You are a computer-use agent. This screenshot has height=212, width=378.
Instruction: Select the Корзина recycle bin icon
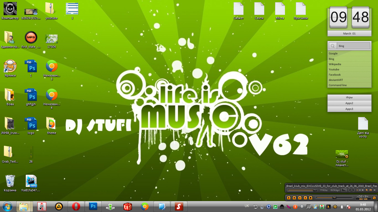(x=10, y=181)
